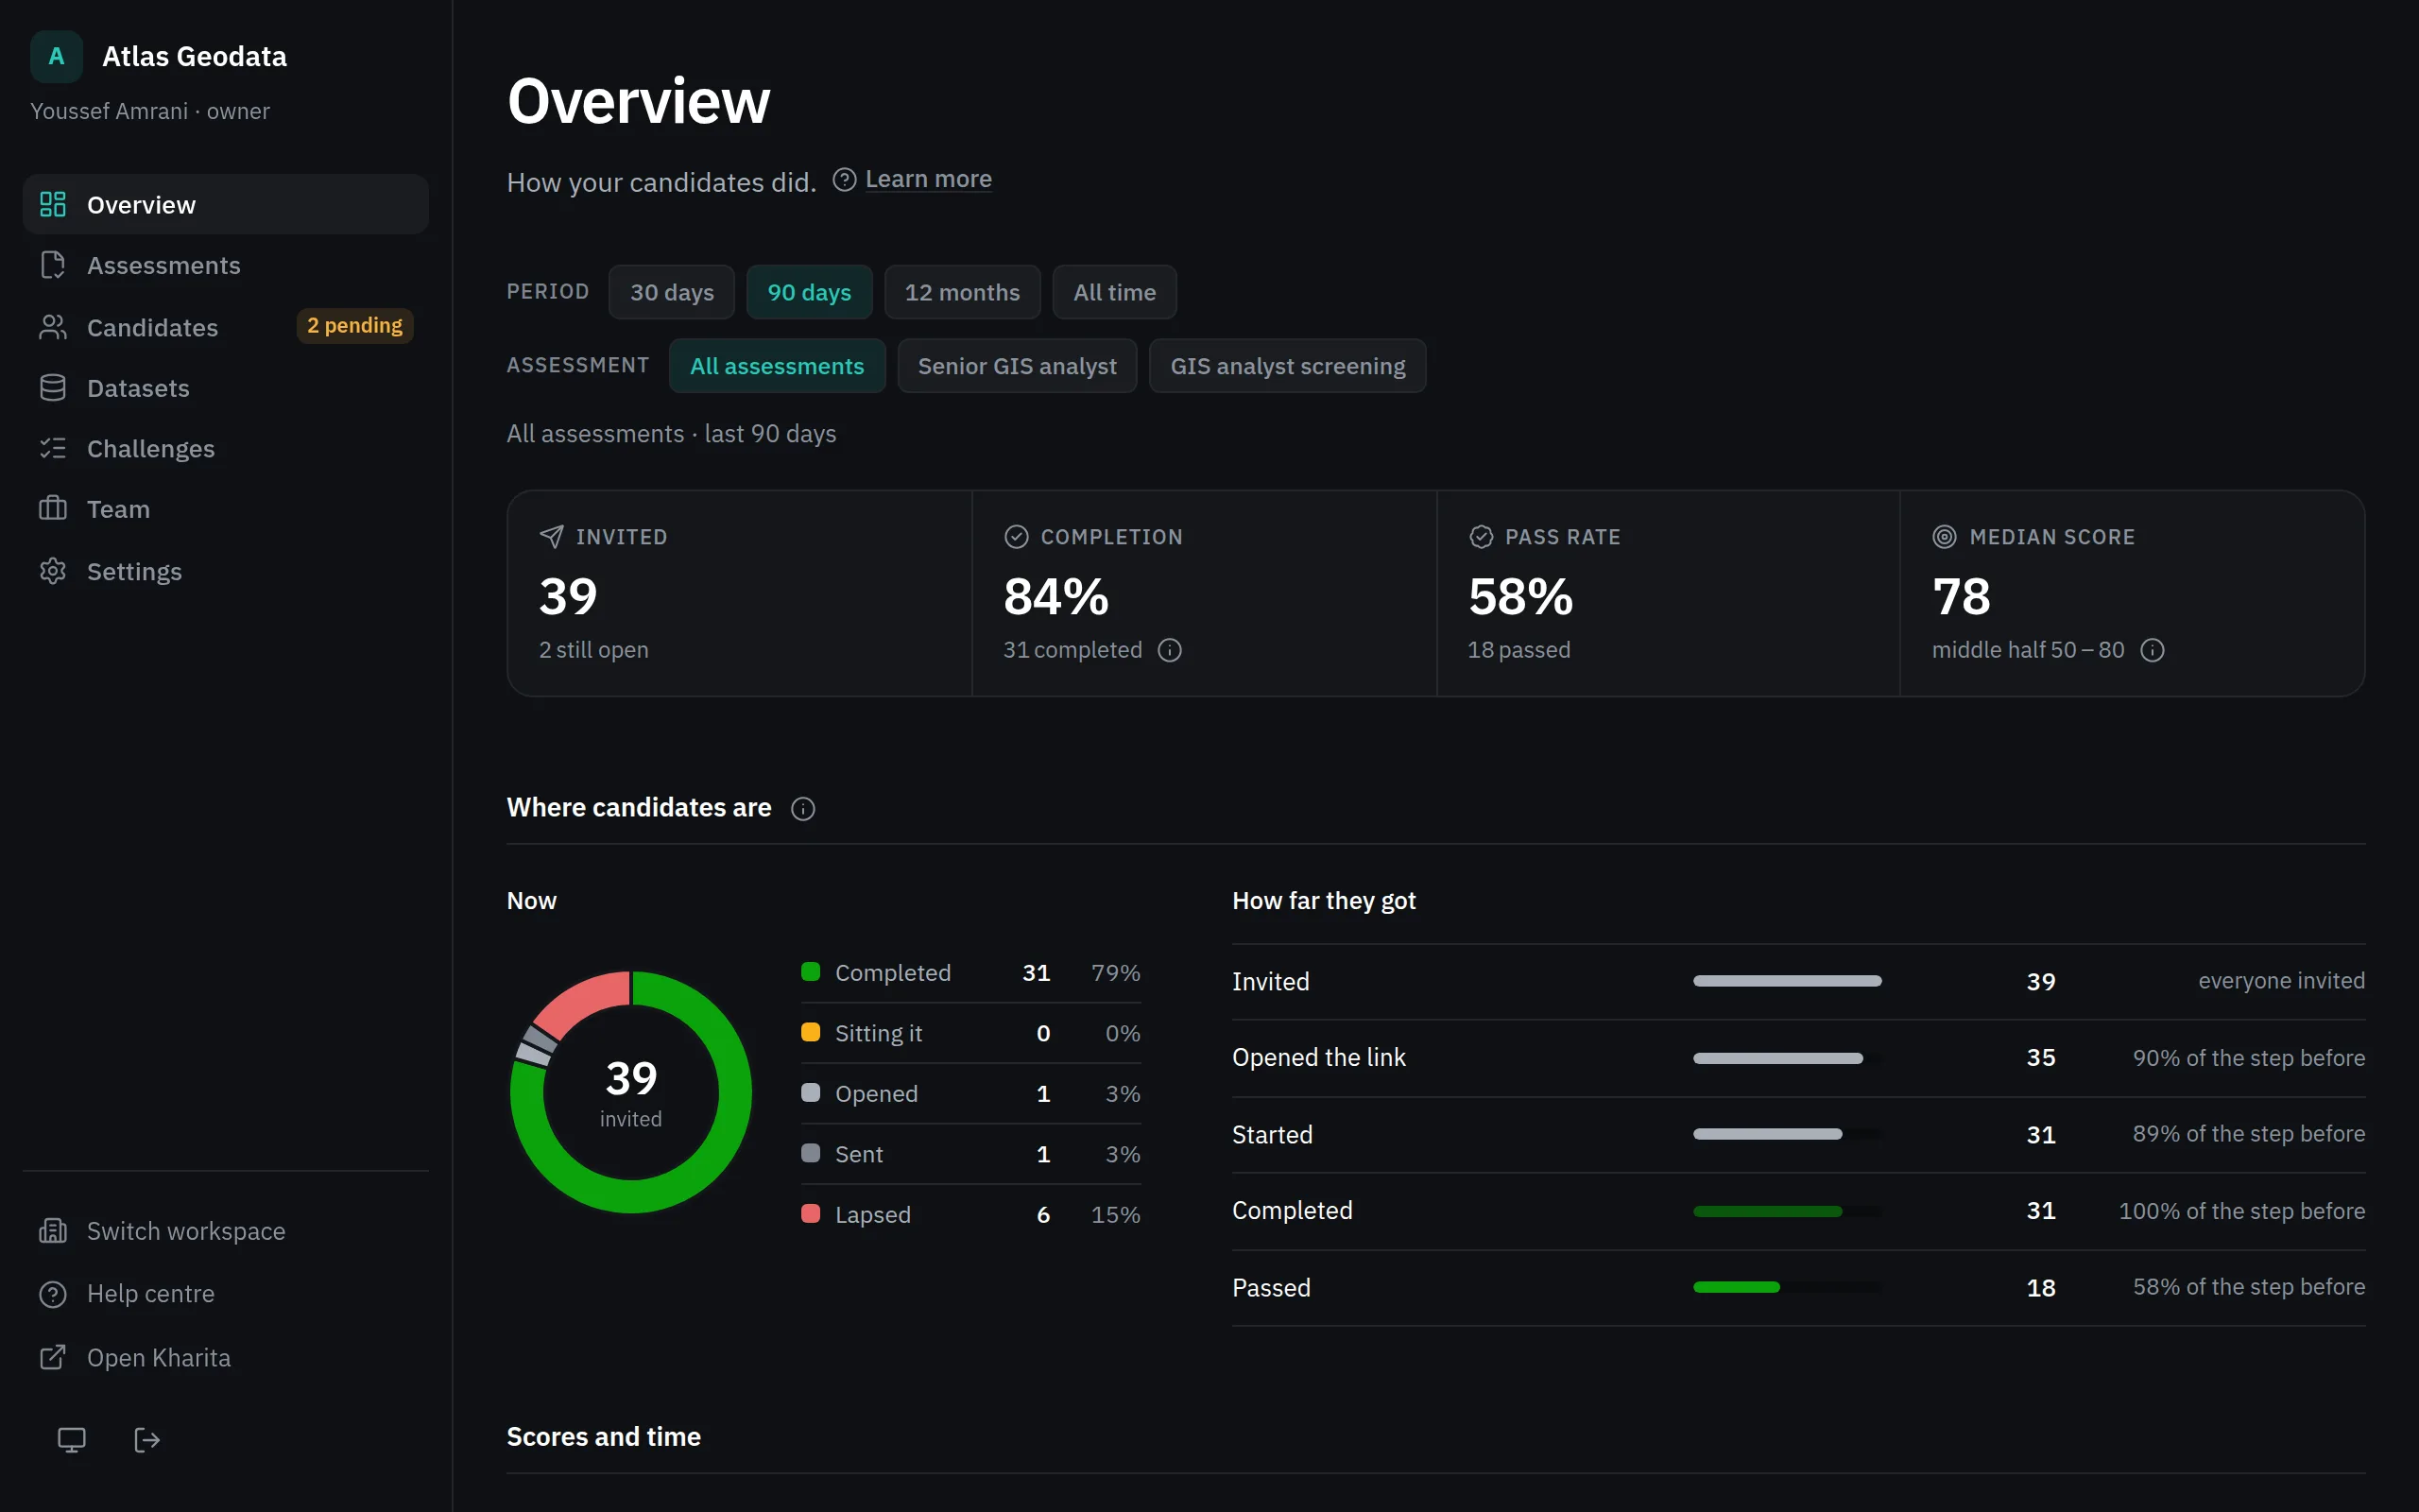The height and width of the screenshot is (1512, 2419).
Task: Click the 2 pending badge
Action: (355, 325)
